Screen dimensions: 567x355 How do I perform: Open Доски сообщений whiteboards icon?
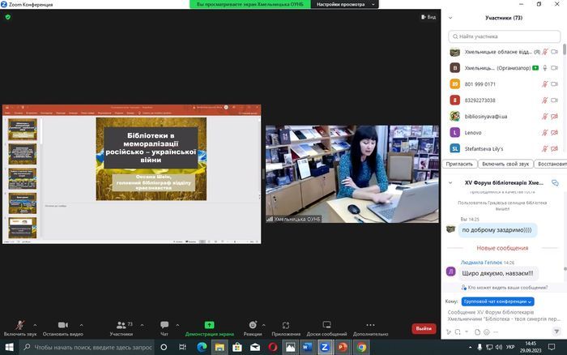[x=326, y=325]
